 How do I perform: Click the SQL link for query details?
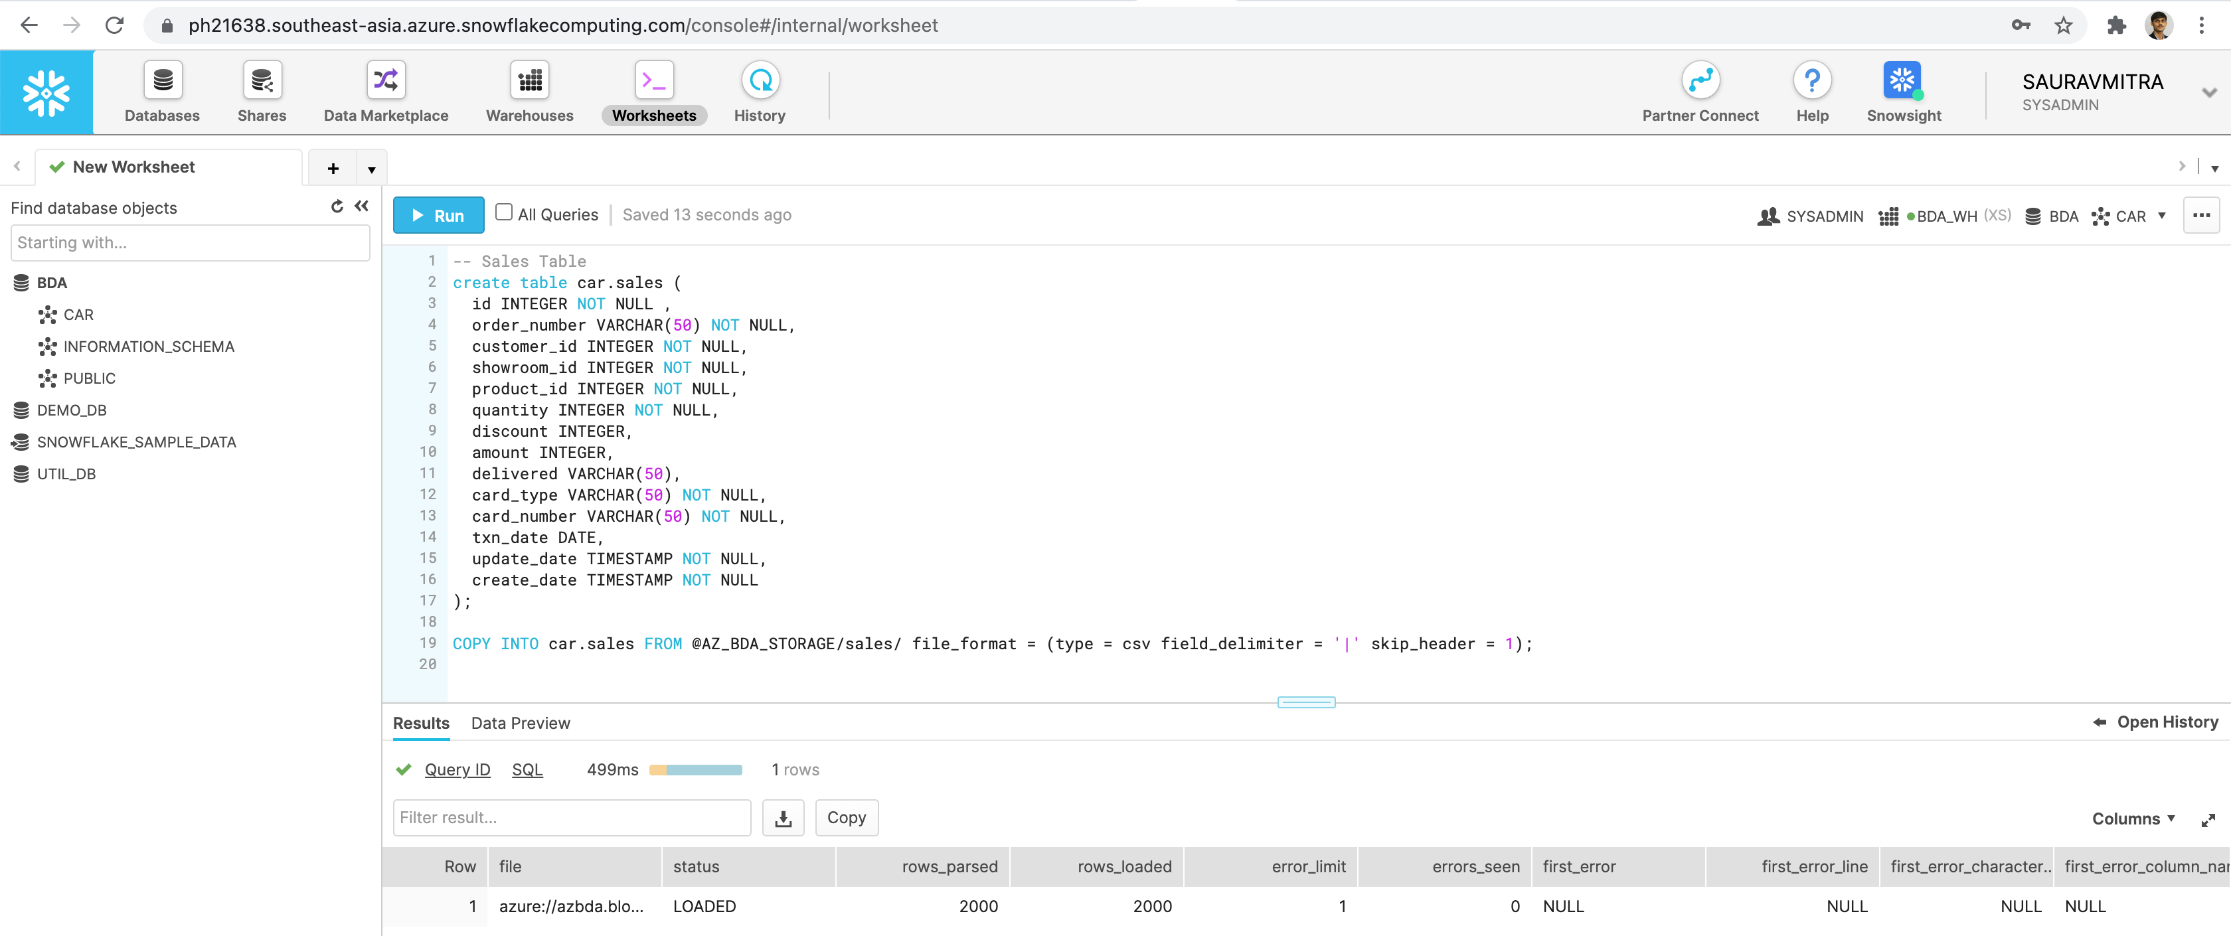coord(527,769)
